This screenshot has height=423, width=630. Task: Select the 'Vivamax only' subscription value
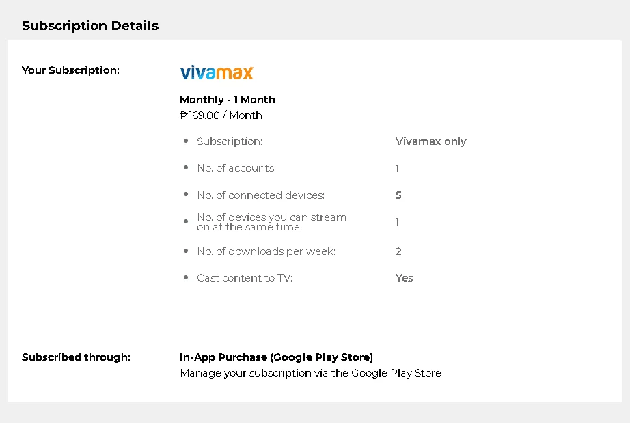coord(430,141)
